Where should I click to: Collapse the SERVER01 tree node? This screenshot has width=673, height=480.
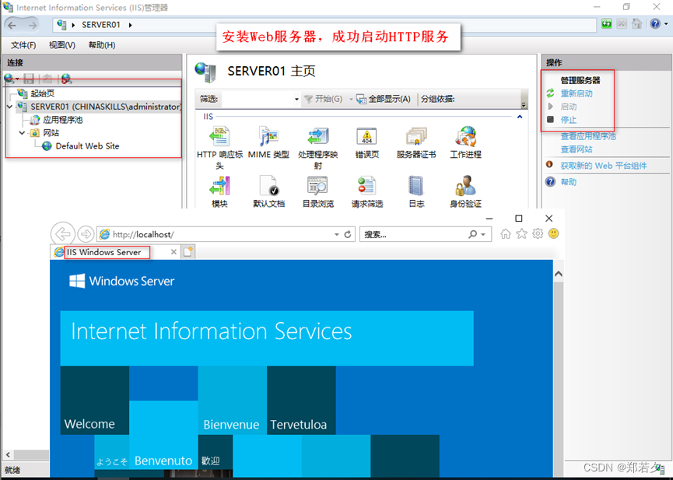point(10,107)
